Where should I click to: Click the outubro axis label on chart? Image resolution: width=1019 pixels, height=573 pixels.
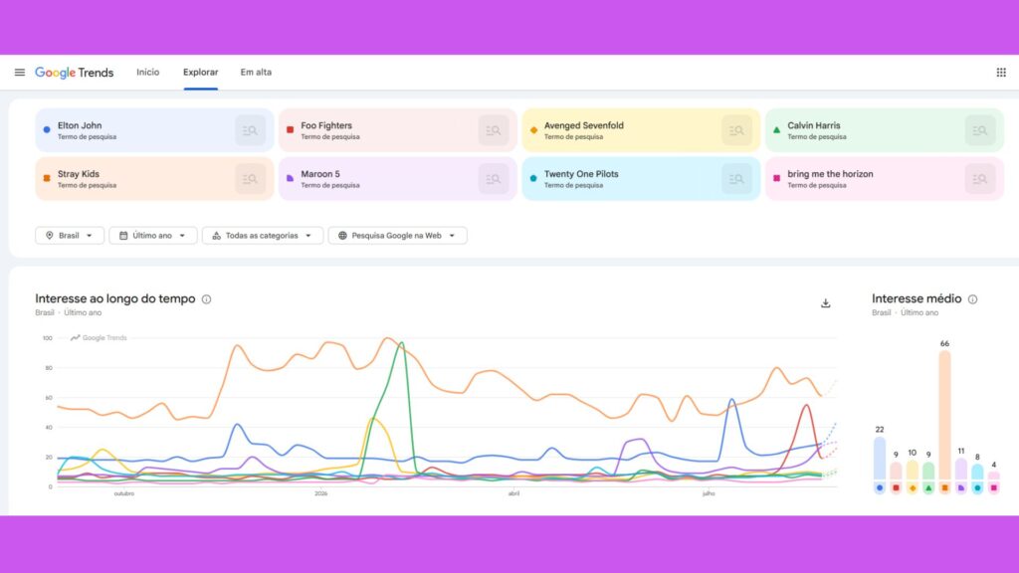[124, 493]
